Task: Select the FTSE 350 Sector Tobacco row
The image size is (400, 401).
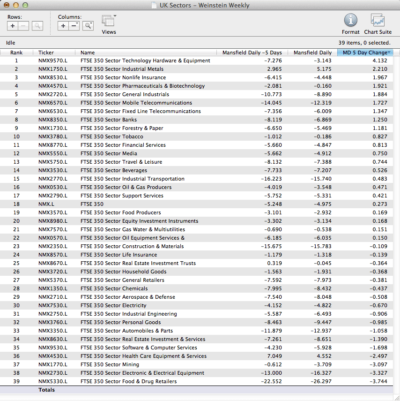Action: pyautogui.click(x=111, y=136)
